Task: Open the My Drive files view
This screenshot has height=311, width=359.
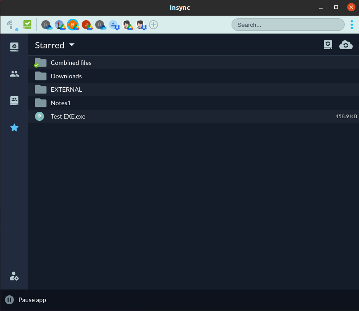Action: tap(14, 47)
